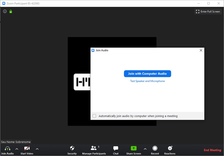Click the green encryption lock icon
Screen dimensions: 224x156
click(x=11, y=11)
